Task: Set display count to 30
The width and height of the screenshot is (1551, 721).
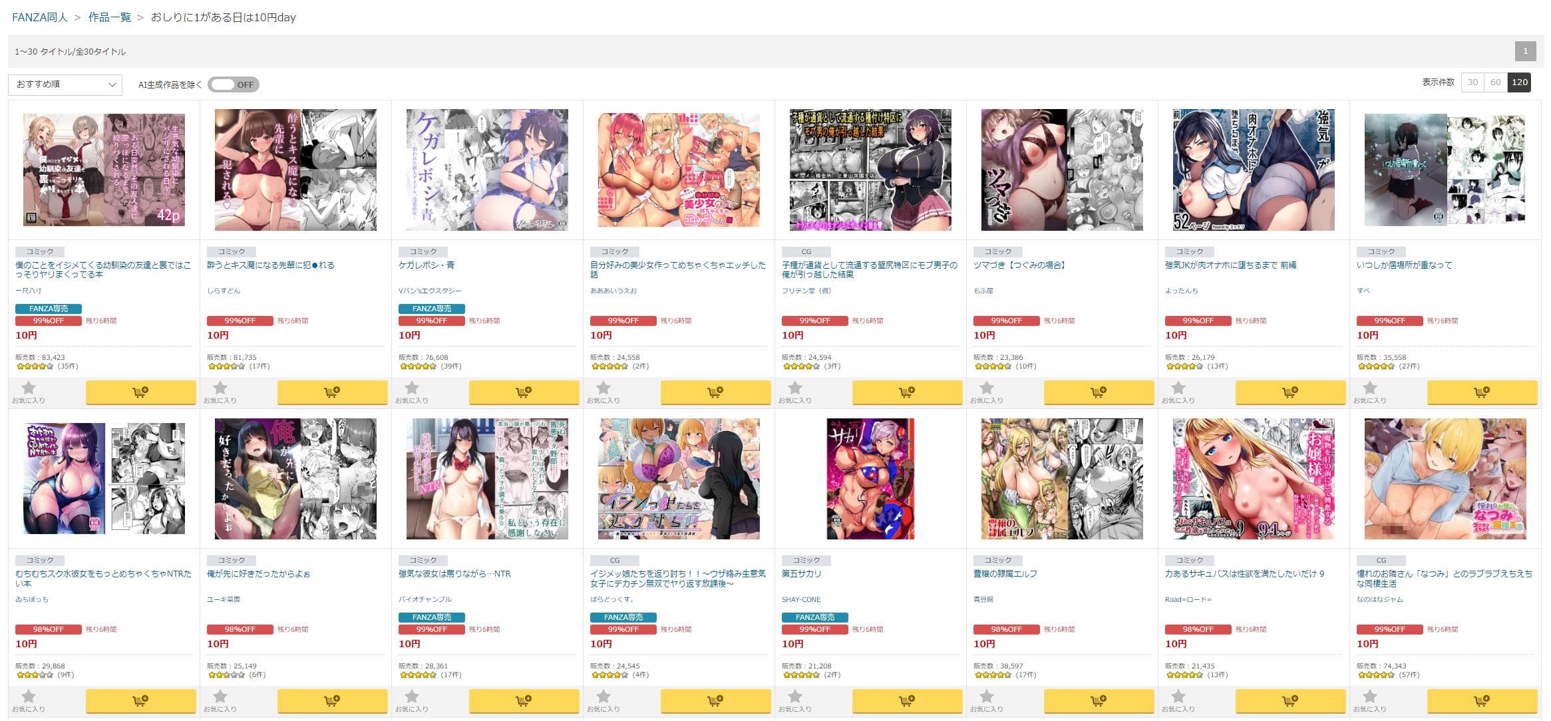Action: point(1472,82)
